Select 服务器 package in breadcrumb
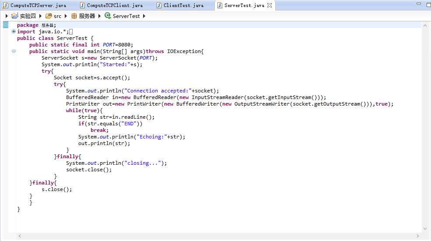Viewport: 431px width, 241px height. 87,16
